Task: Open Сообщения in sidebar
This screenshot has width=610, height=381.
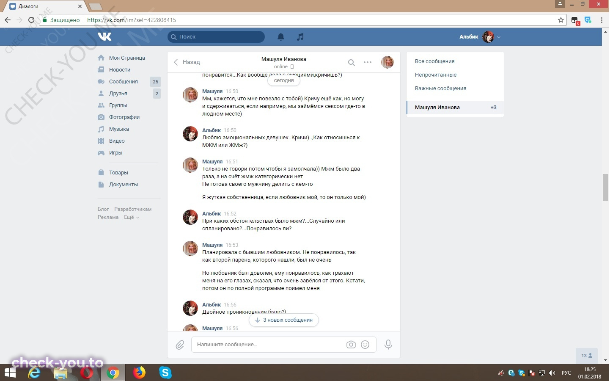Action: click(x=123, y=82)
